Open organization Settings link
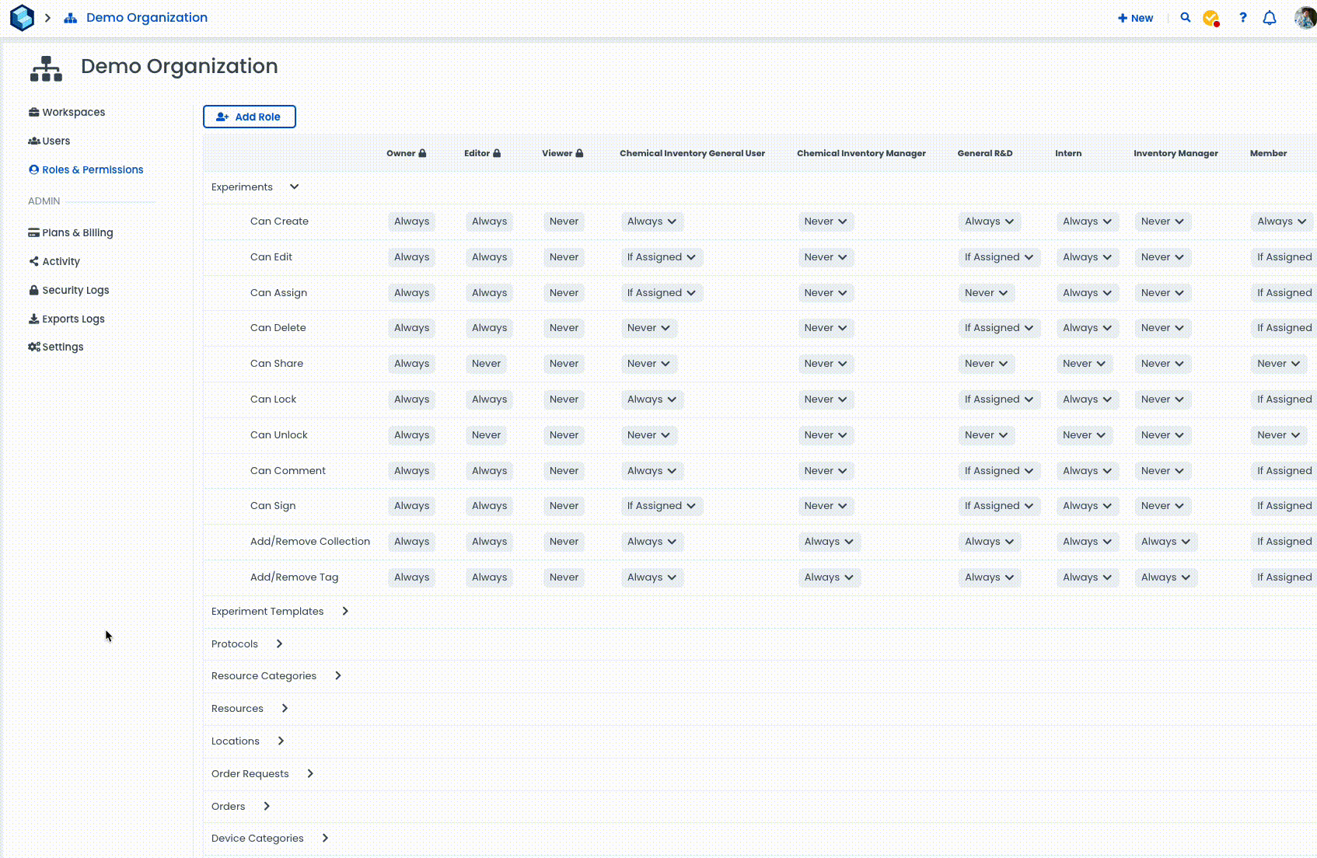Viewport: 1317px width, 858px height. [56, 347]
